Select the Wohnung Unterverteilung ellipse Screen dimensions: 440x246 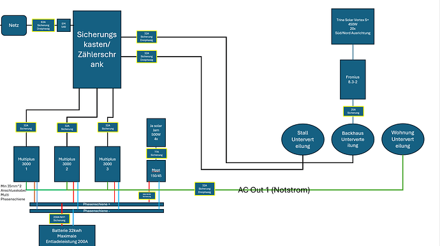click(402, 139)
